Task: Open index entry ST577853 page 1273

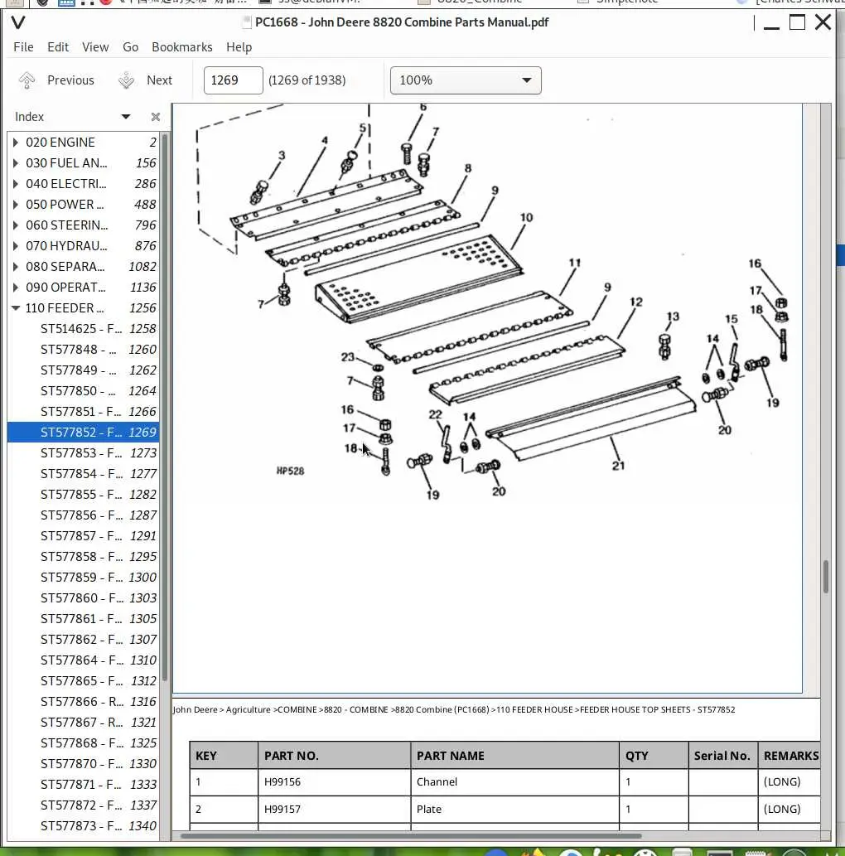Action: (84, 453)
